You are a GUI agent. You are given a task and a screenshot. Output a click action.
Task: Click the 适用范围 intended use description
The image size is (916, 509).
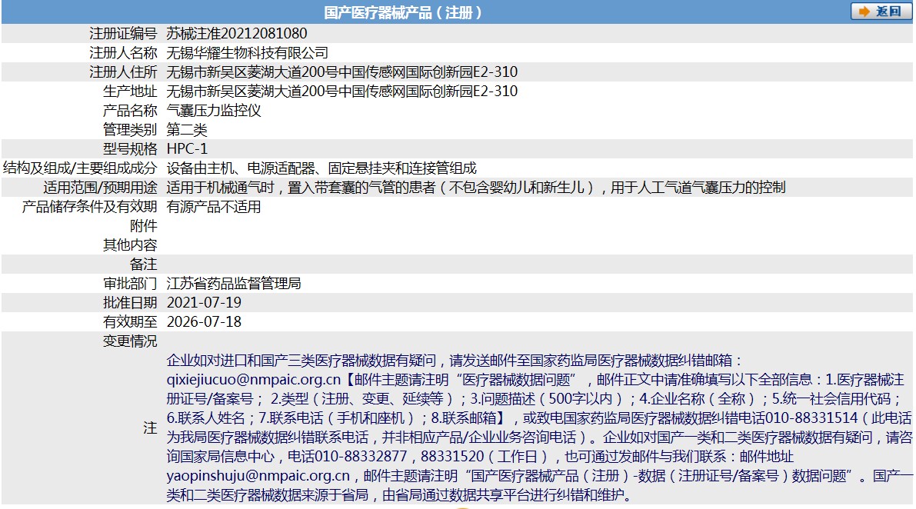(475, 188)
